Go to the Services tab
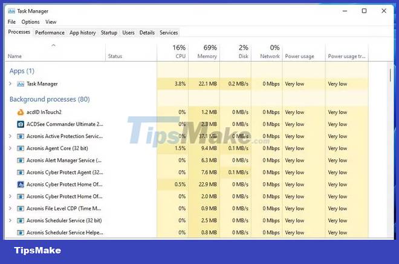 tap(169, 33)
